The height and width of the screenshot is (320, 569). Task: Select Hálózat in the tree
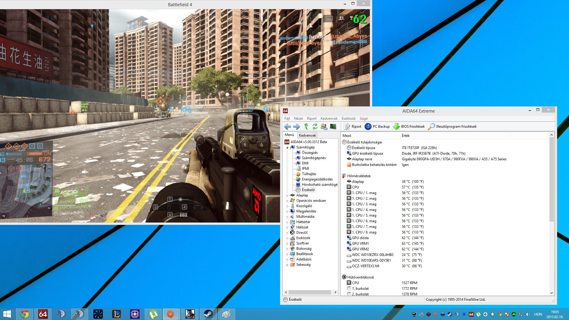302,227
